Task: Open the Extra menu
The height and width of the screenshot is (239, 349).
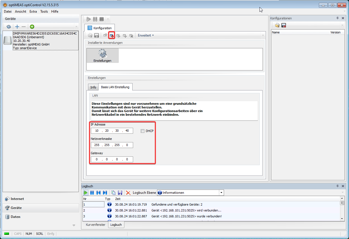Action: coord(33,12)
